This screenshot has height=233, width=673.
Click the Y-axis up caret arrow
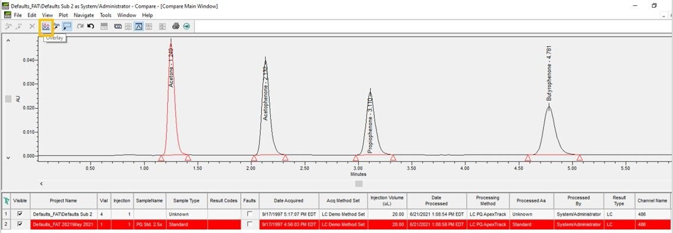point(8,40)
